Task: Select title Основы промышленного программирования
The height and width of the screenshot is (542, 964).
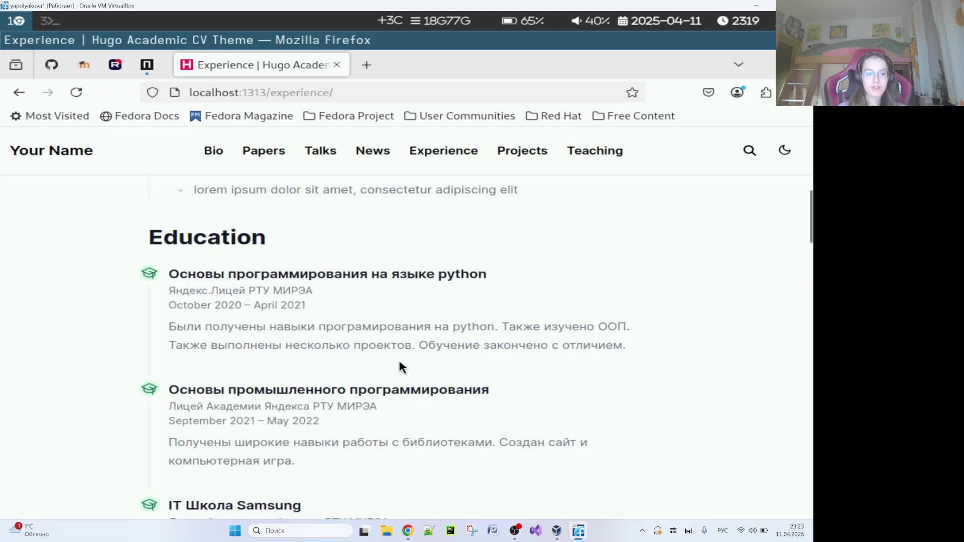Action: point(328,390)
